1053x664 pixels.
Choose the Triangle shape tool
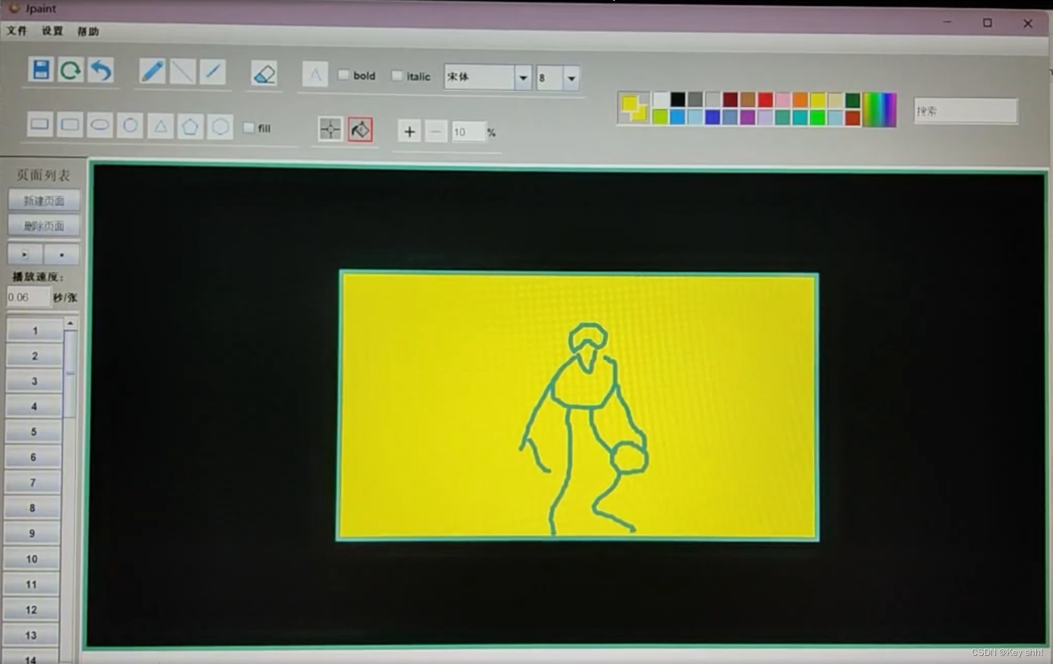161,125
